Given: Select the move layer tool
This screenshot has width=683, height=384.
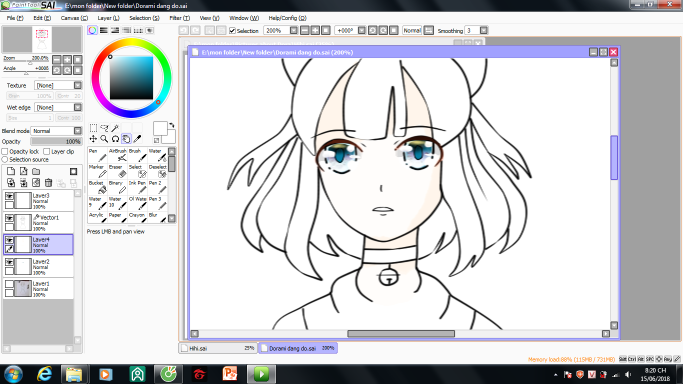Looking at the screenshot, I should pyautogui.click(x=93, y=138).
